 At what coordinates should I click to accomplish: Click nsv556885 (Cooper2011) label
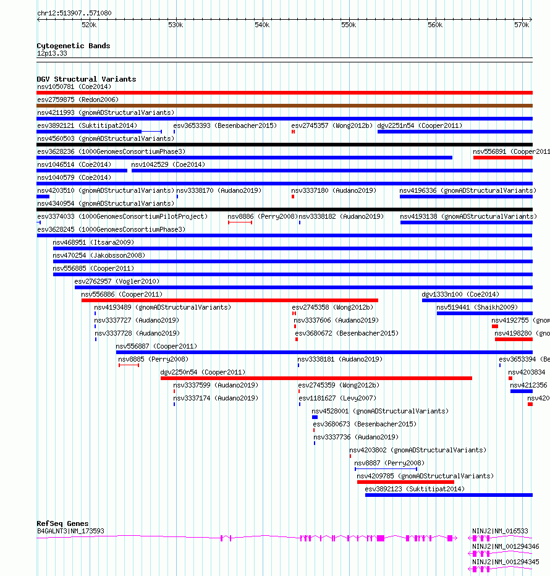[93, 268]
